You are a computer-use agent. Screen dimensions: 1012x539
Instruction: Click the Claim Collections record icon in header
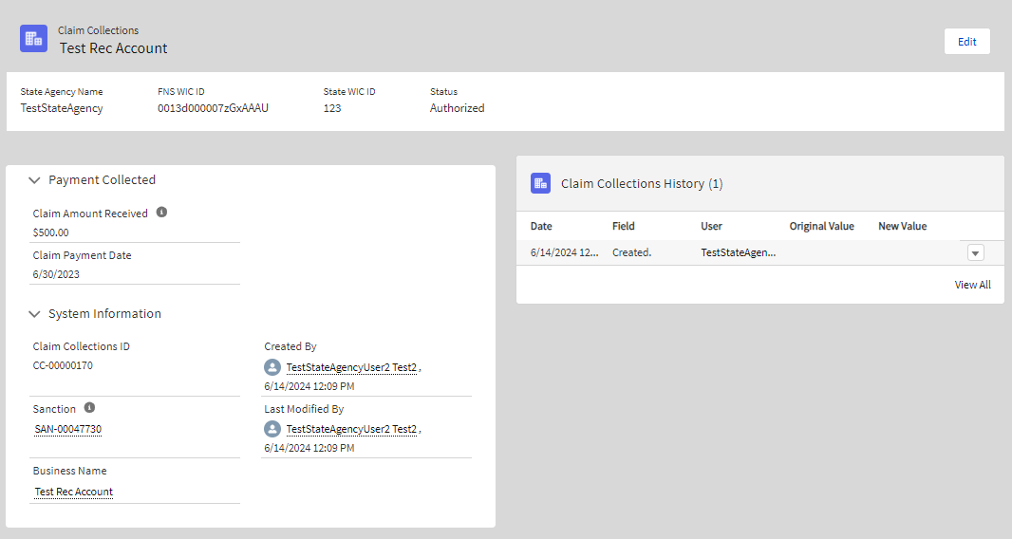tap(34, 39)
